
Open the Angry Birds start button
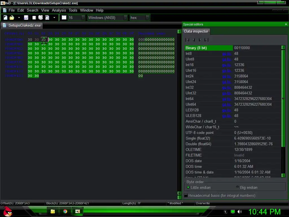point(8,211)
